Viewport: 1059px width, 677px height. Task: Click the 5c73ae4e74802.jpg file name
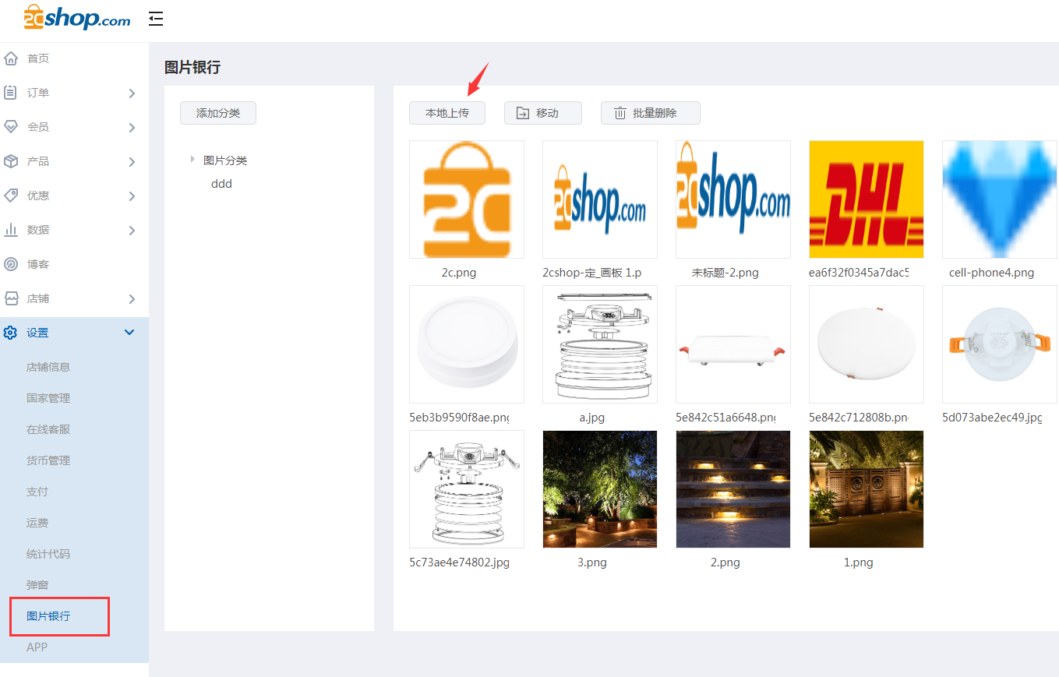tap(459, 562)
